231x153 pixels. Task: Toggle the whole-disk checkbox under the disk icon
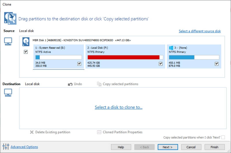26,52
